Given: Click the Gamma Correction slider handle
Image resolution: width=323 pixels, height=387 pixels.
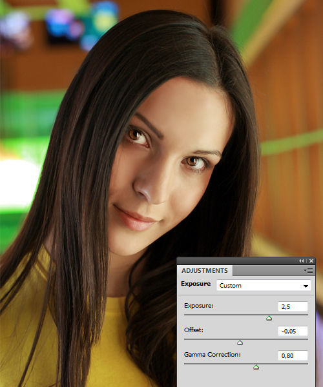Looking at the screenshot, I should click(256, 367).
